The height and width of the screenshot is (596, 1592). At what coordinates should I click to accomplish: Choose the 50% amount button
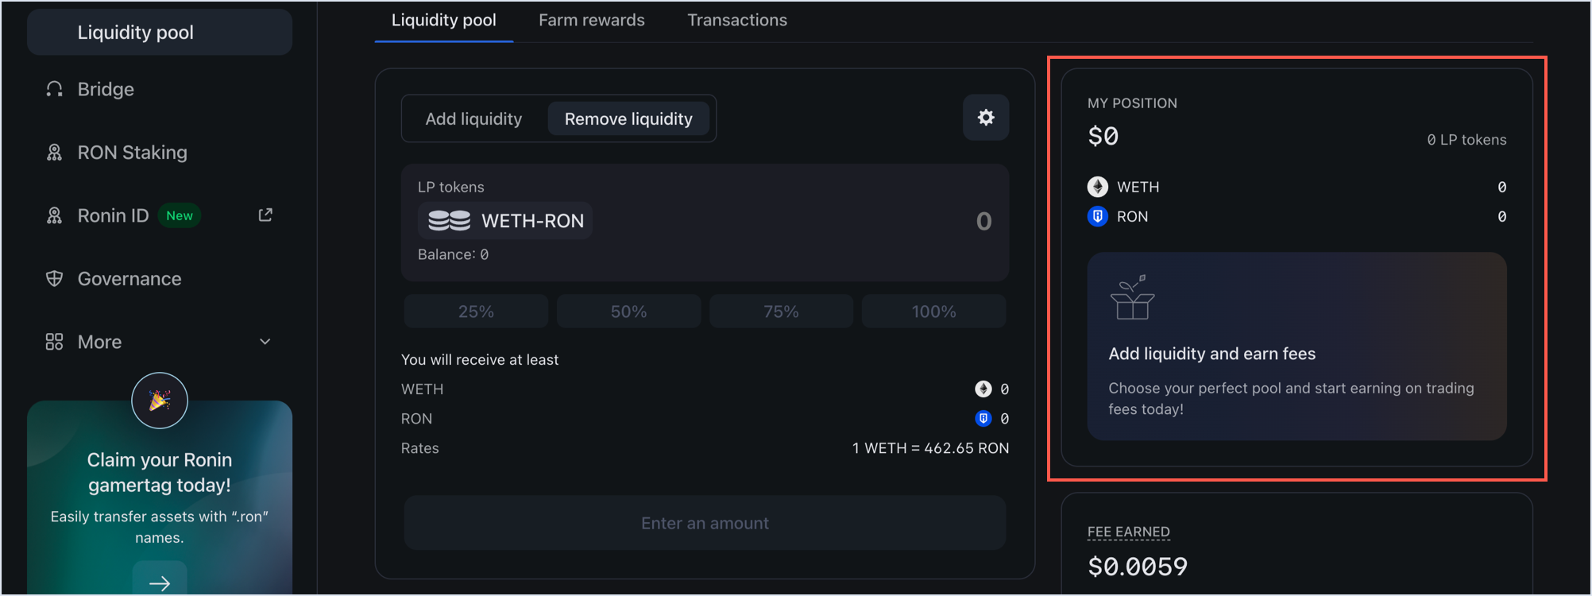click(628, 312)
